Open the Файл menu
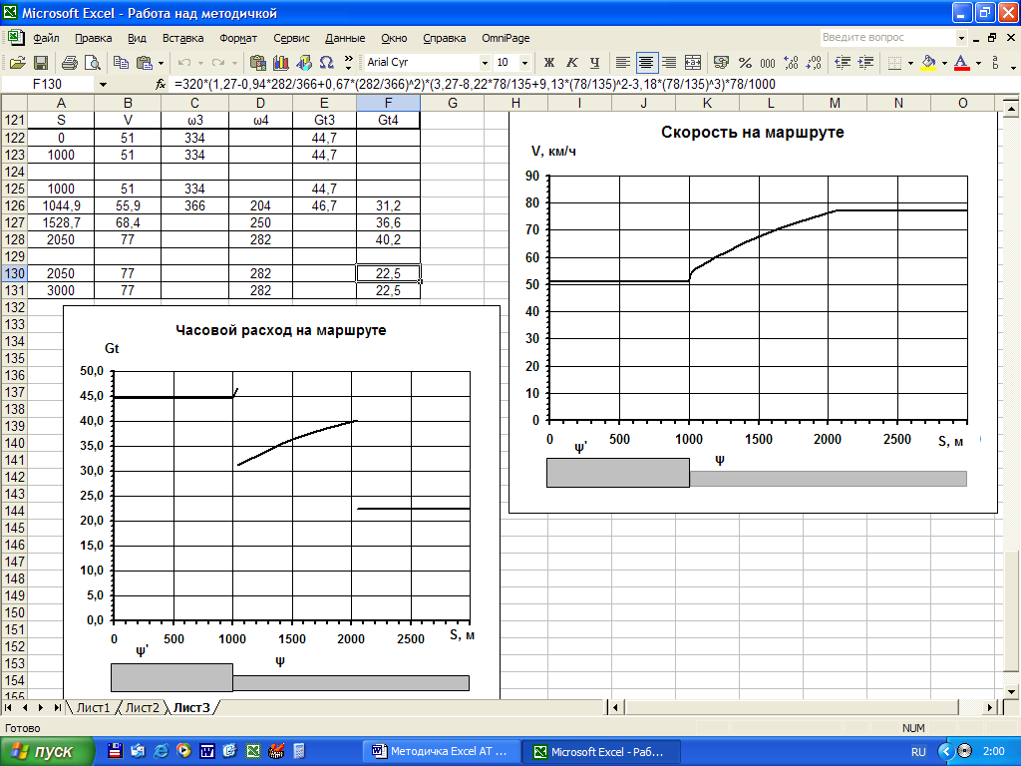 (46, 38)
